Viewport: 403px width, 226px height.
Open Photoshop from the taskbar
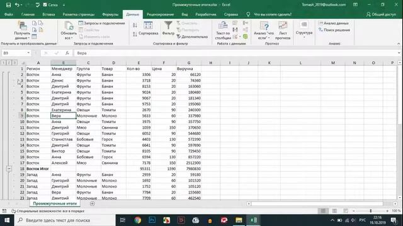(x=152, y=220)
